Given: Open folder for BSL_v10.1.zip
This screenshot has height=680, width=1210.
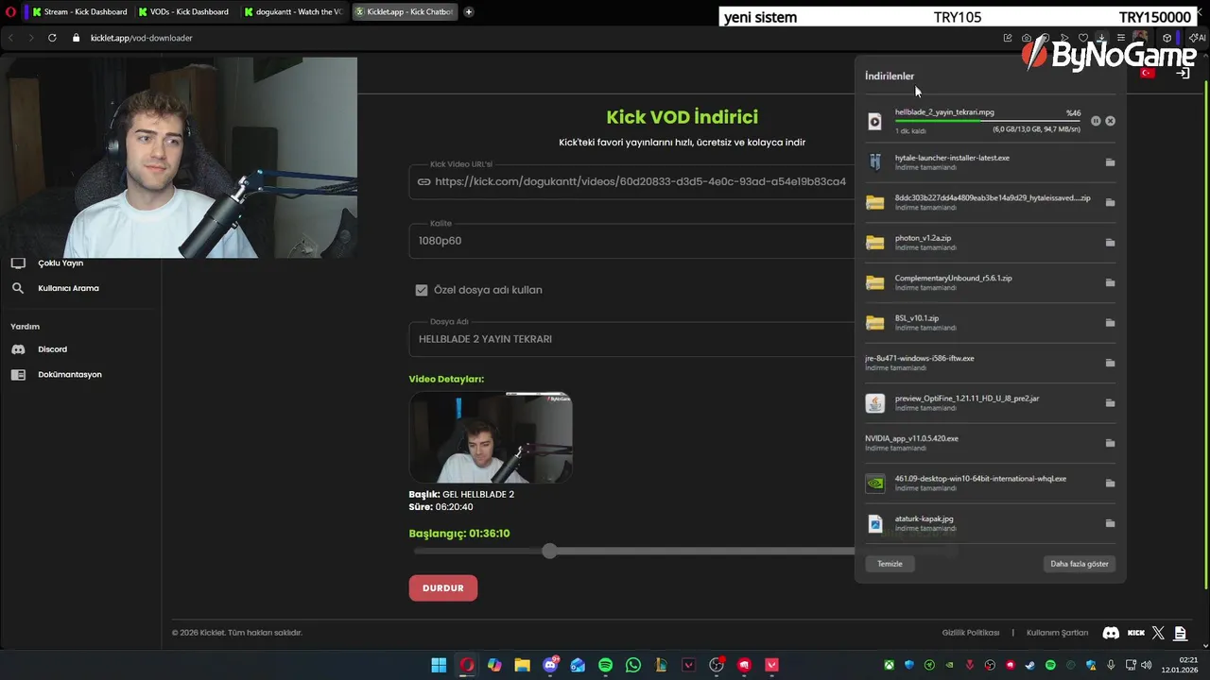Looking at the screenshot, I should (1110, 323).
